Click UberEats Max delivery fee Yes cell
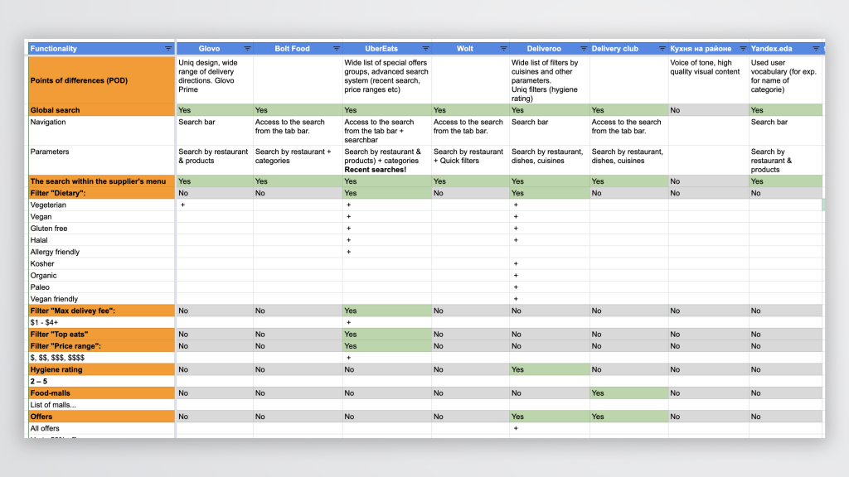 [386, 311]
